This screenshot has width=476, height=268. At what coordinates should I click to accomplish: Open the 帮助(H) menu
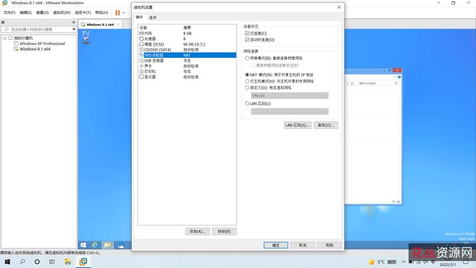tap(101, 12)
